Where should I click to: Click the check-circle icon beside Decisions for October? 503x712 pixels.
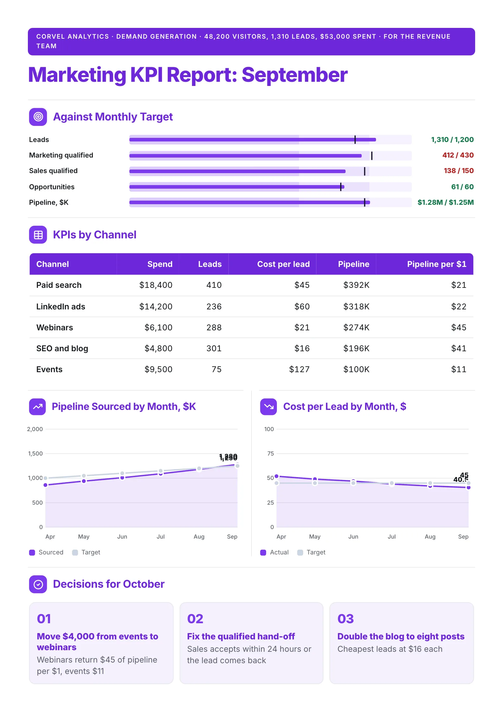point(38,584)
